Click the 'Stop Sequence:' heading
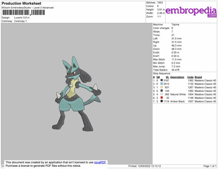 point(162,74)
